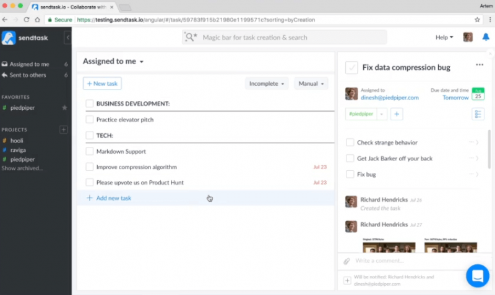Click the 'Tomorrow' due date link
This screenshot has width=495, height=295.
[x=455, y=98]
